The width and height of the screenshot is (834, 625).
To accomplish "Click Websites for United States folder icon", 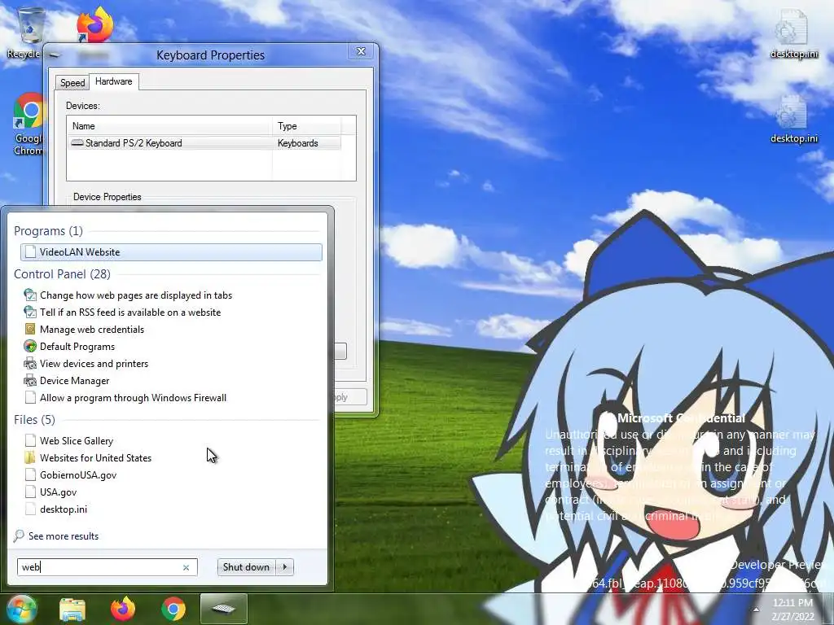I will tap(30, 457).
